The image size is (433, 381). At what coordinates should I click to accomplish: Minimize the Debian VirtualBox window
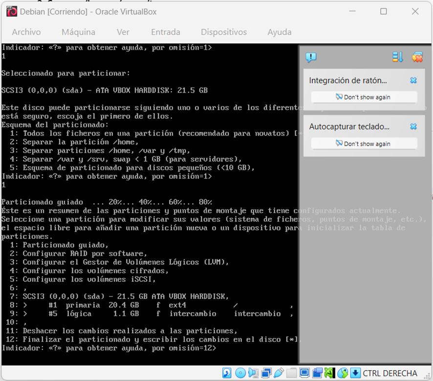click(x=352, y=11)
